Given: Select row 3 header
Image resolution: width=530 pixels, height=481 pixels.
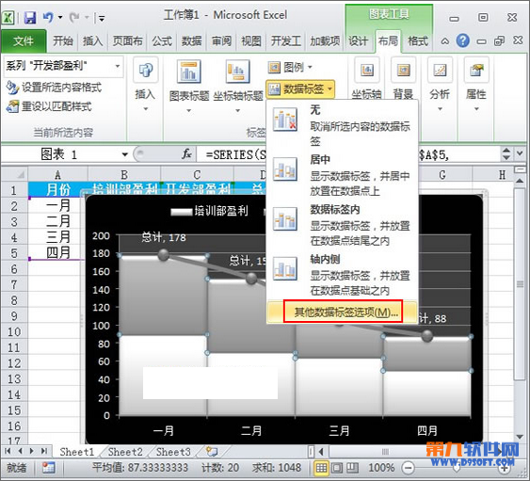Looking at the screenshot, I should tap(14, 222).
